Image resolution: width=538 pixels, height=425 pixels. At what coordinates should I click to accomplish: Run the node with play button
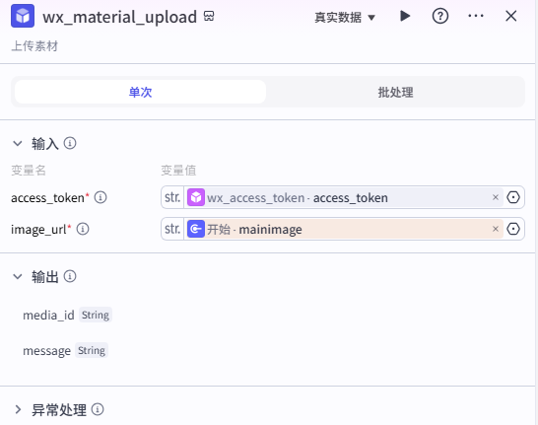405,16
